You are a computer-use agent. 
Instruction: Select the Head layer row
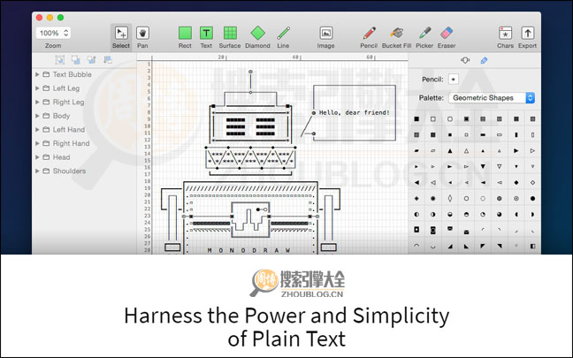[84, 157]
